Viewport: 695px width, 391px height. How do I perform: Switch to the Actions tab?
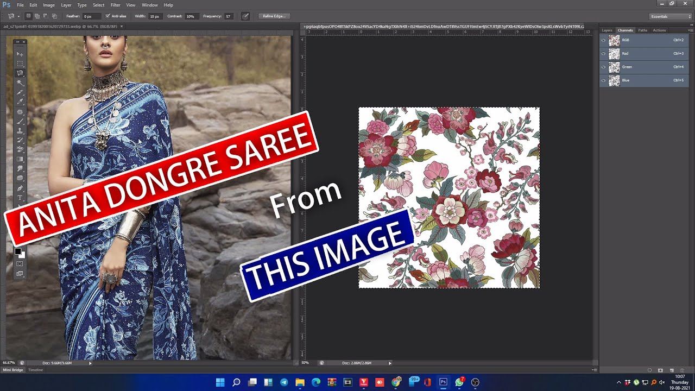(x=659, y=30)
